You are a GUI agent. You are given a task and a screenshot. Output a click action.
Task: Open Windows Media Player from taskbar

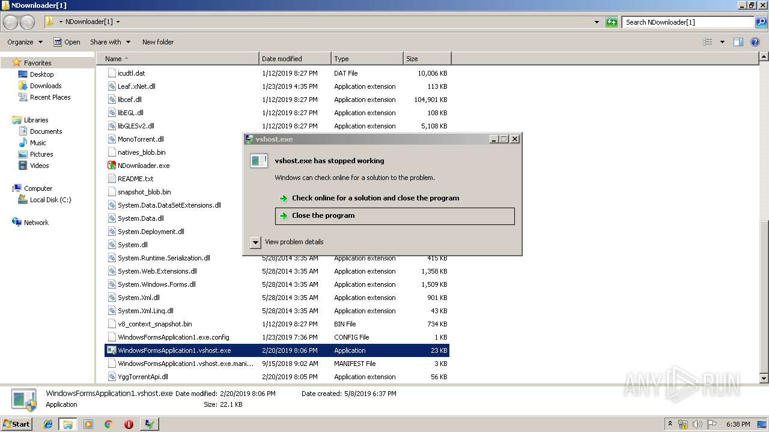[x=88, y=424]
